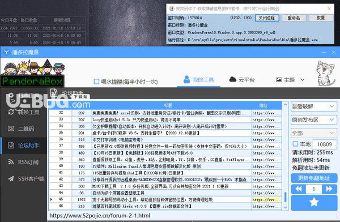This screenshot has height=222, width=340.
Task: Open the 主题 theme menu
Action: coord(290,80)
